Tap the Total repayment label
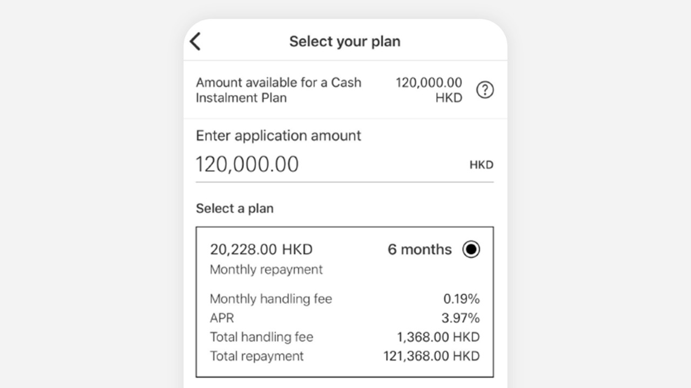 [257, 356]
